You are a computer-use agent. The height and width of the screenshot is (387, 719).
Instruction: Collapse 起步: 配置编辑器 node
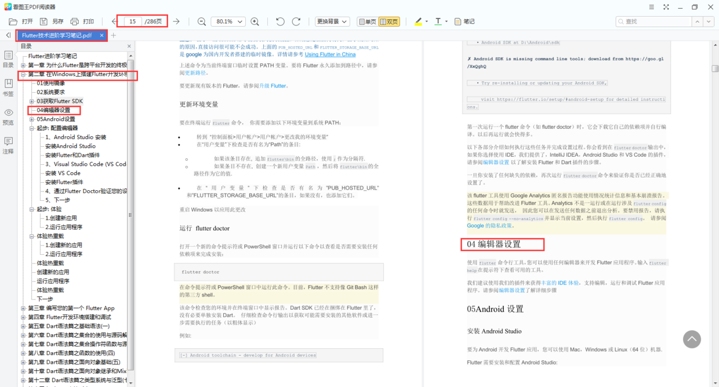click(x=32, y=128)
